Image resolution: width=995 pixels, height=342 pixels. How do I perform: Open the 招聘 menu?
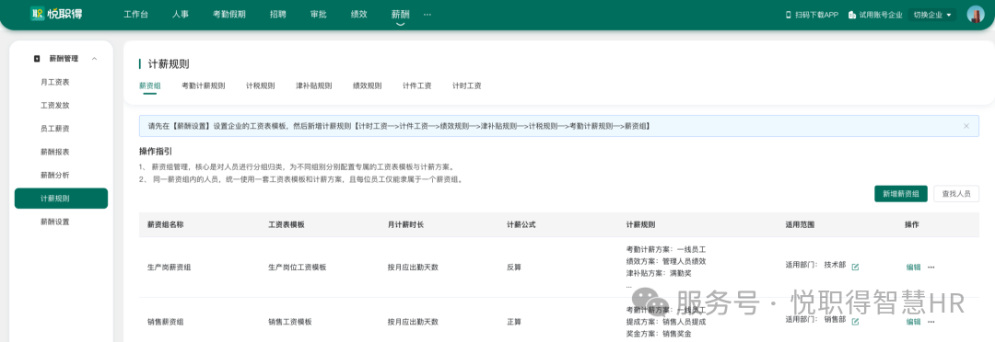(278, 14)
